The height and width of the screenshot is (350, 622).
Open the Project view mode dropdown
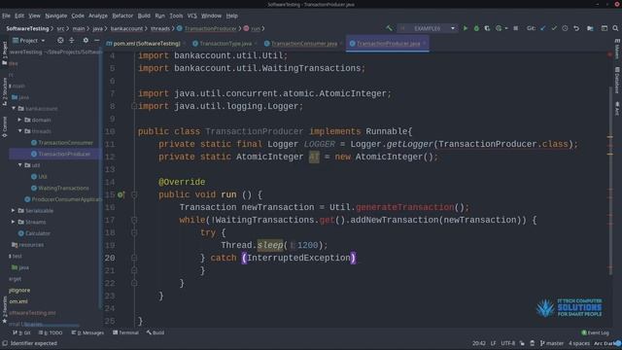pyautogui.click(x=29, y=41)
